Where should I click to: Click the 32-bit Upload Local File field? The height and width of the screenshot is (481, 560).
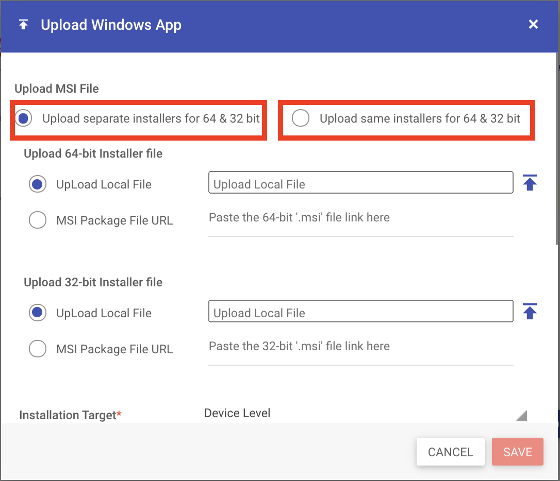point(361,311)
